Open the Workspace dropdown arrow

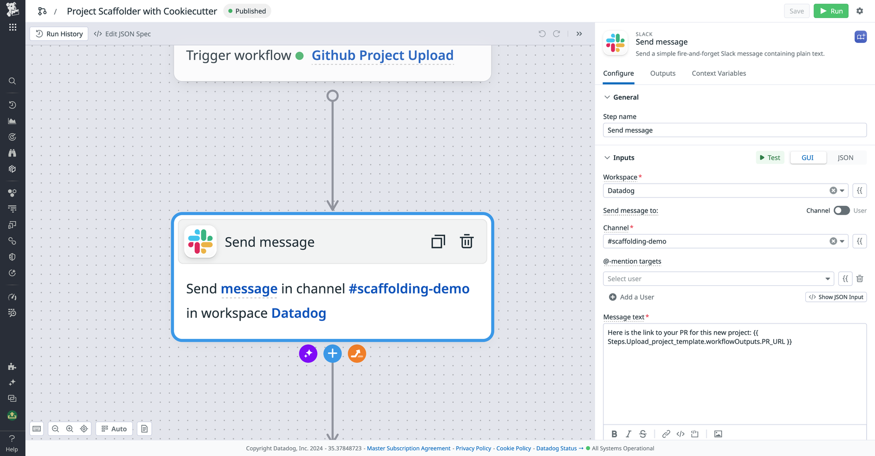point(842,190)
